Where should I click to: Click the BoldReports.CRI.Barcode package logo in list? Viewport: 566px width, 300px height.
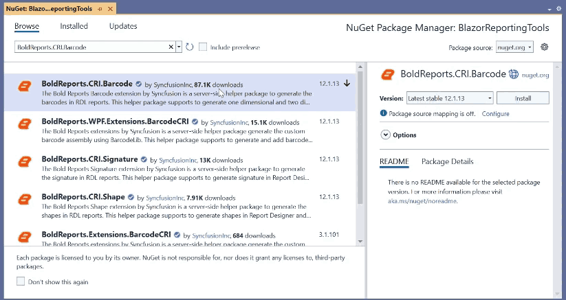coord(25,86)
